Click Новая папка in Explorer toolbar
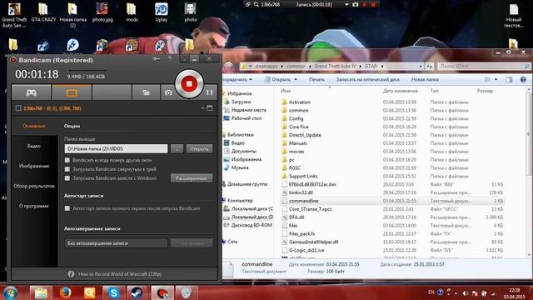The height and width of the screenshot is (300, 533). tap(425, 79)
